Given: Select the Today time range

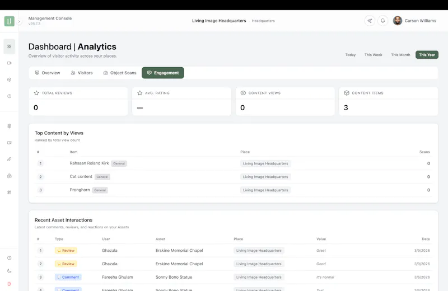Looking at the screenshot, I should pyautogui.click(x=351, y=54).
